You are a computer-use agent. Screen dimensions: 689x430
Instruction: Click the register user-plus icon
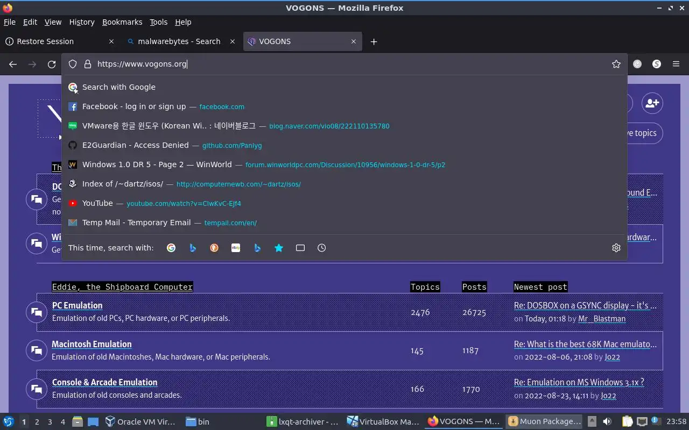[x=652, y=103]
